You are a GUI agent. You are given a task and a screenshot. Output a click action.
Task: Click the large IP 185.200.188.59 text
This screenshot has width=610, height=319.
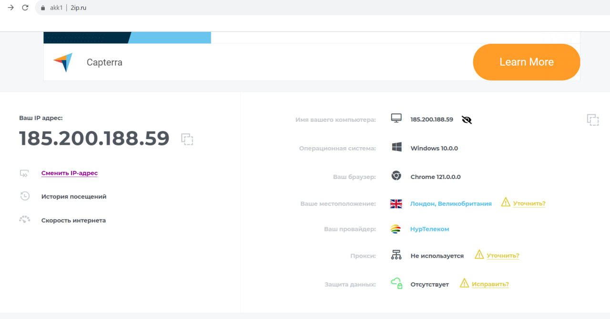pyautogui.click(x=94, y=138)
